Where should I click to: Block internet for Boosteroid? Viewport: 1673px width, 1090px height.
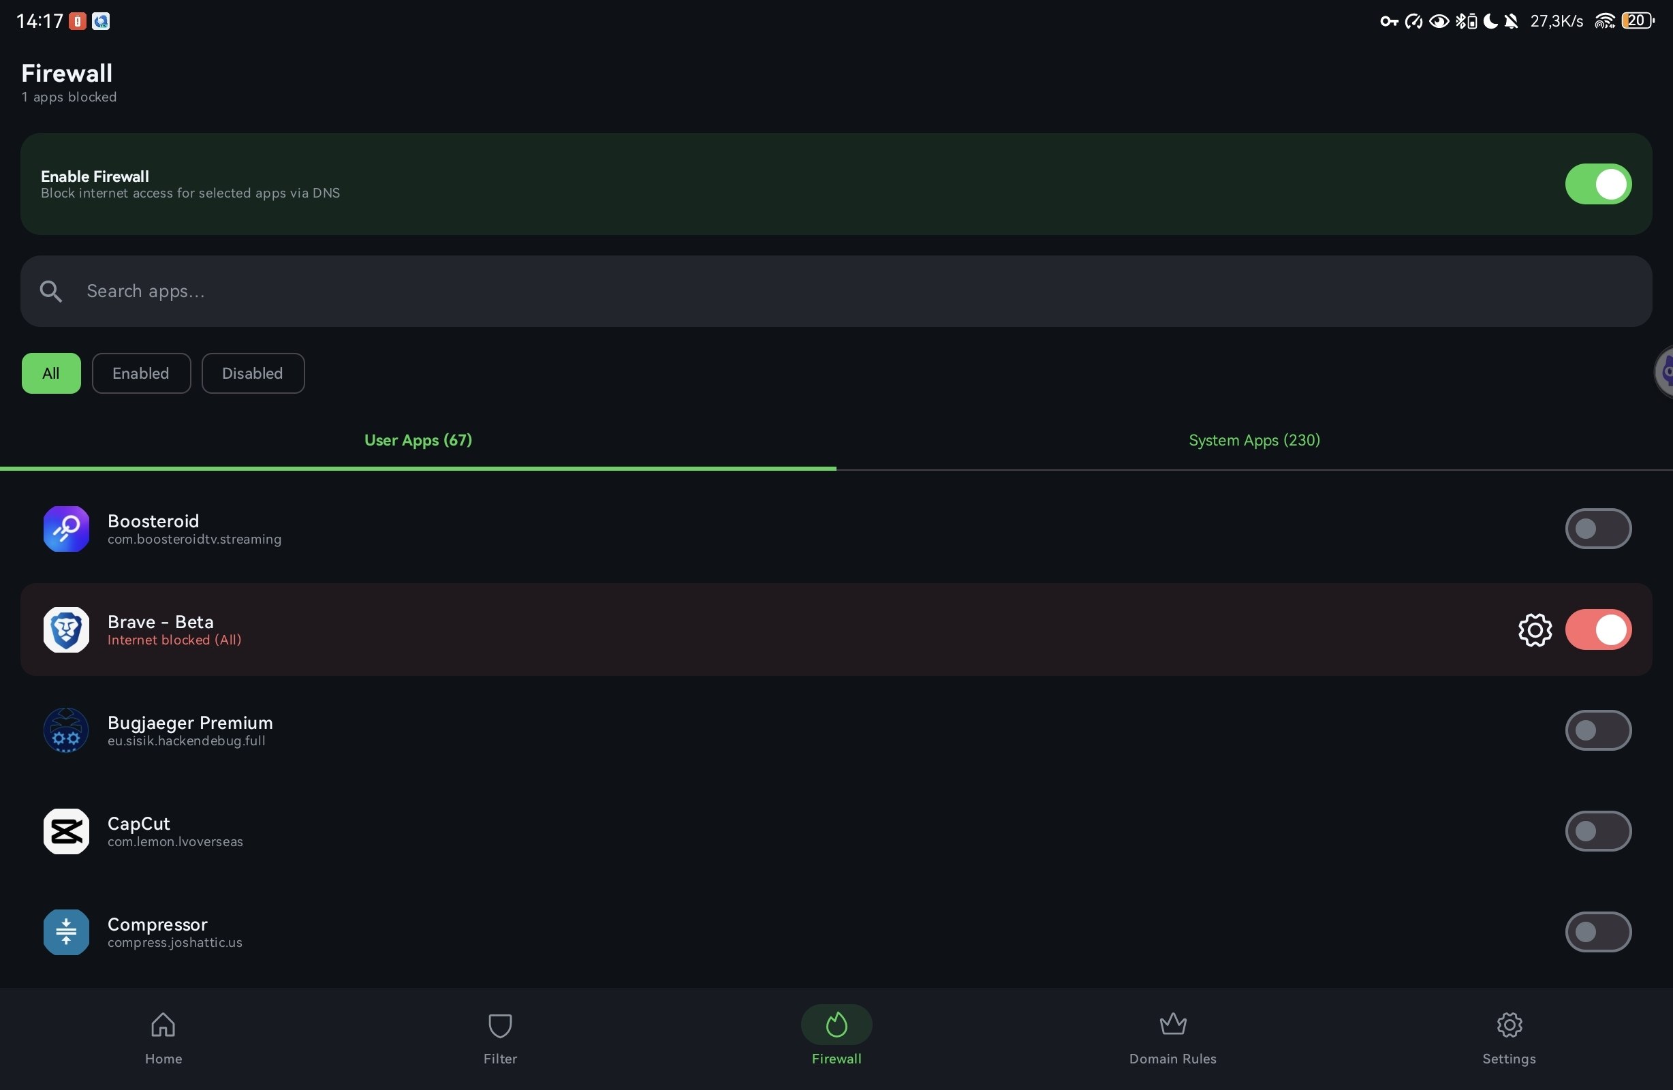[x=1597, y=529]
